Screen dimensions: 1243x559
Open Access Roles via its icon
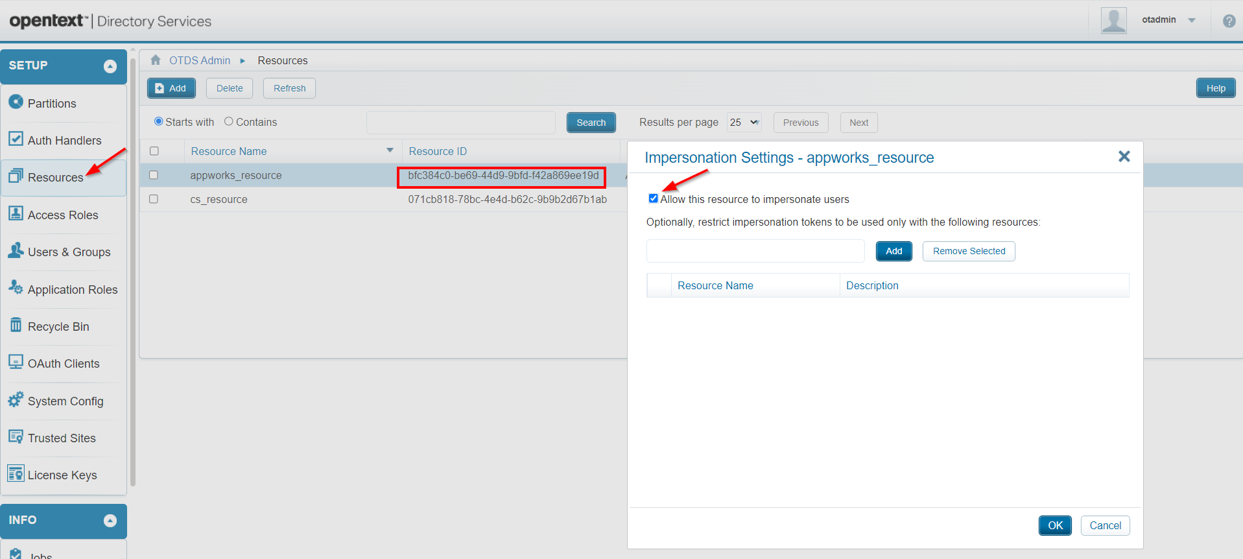[16, 213]
